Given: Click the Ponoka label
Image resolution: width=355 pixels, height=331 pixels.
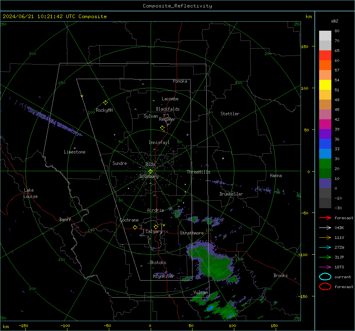Looking at the screenshot, I should (180, 81).
